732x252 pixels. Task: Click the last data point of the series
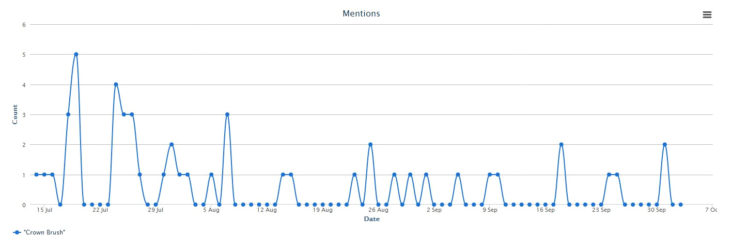[680, 205]
